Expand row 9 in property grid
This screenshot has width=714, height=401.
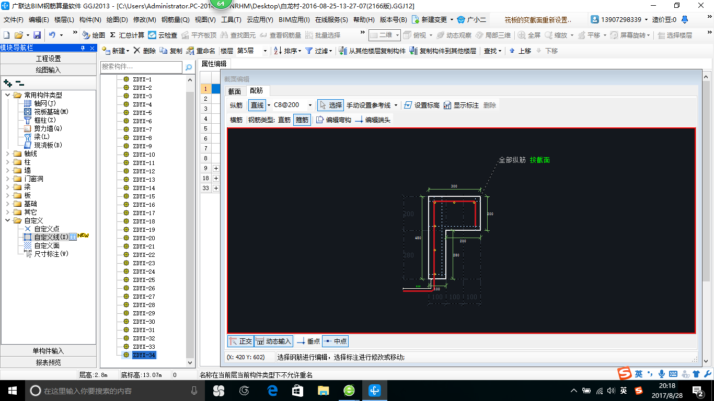point(216,168)
